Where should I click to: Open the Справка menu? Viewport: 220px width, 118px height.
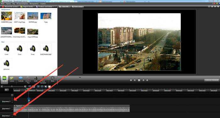coord(43,4)
